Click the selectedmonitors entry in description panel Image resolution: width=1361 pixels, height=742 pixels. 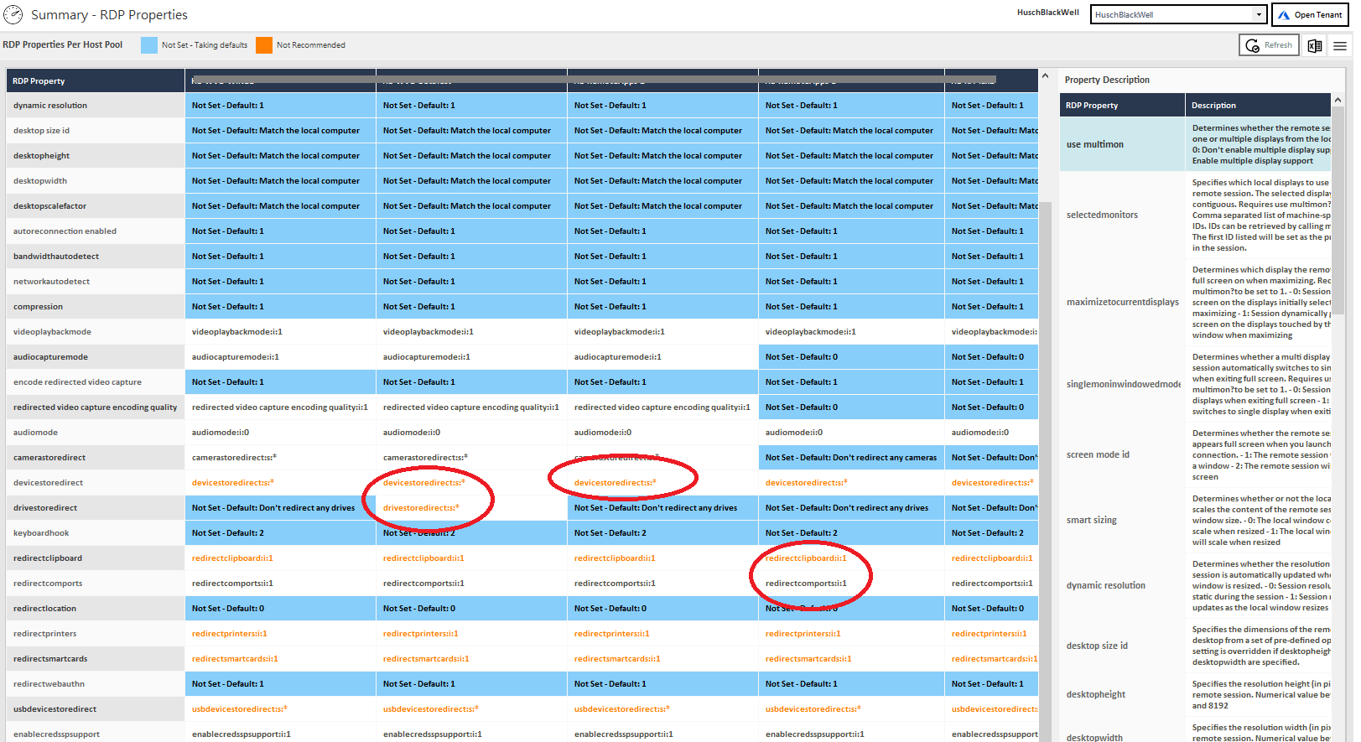(1102, 215)
